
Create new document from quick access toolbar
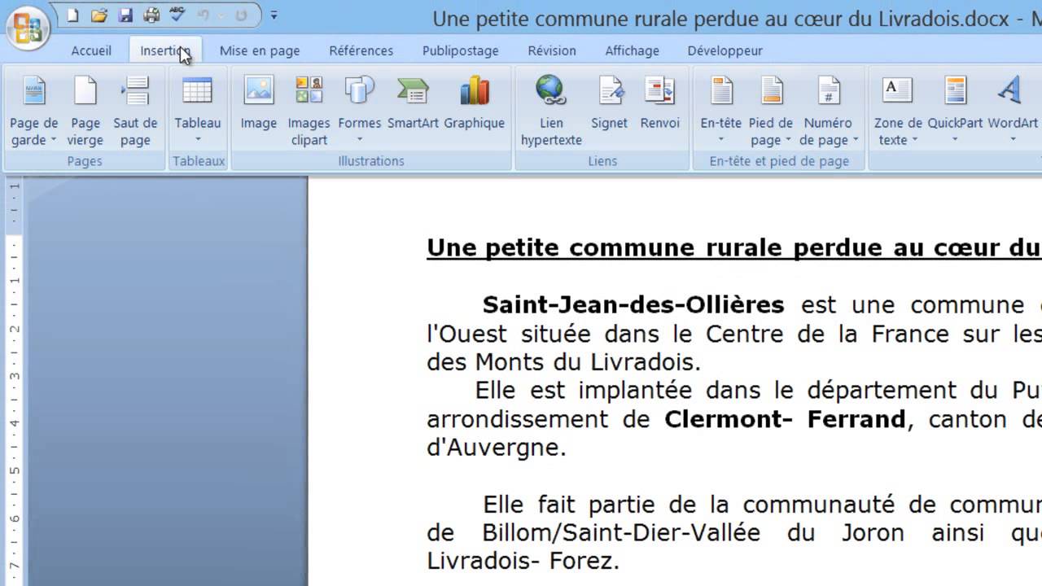point(72,15)
